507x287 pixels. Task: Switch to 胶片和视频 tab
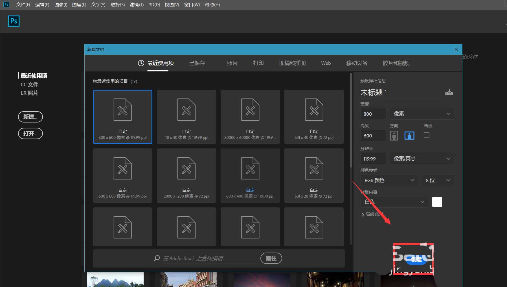click(396, 63)
